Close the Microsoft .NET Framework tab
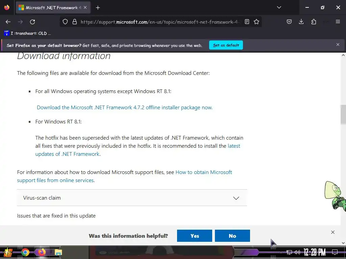 pyautogui.click(x=85, y=7)
